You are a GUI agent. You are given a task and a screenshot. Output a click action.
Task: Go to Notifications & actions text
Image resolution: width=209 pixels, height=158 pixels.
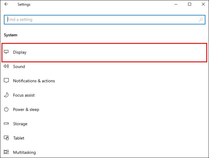[34, 81]
